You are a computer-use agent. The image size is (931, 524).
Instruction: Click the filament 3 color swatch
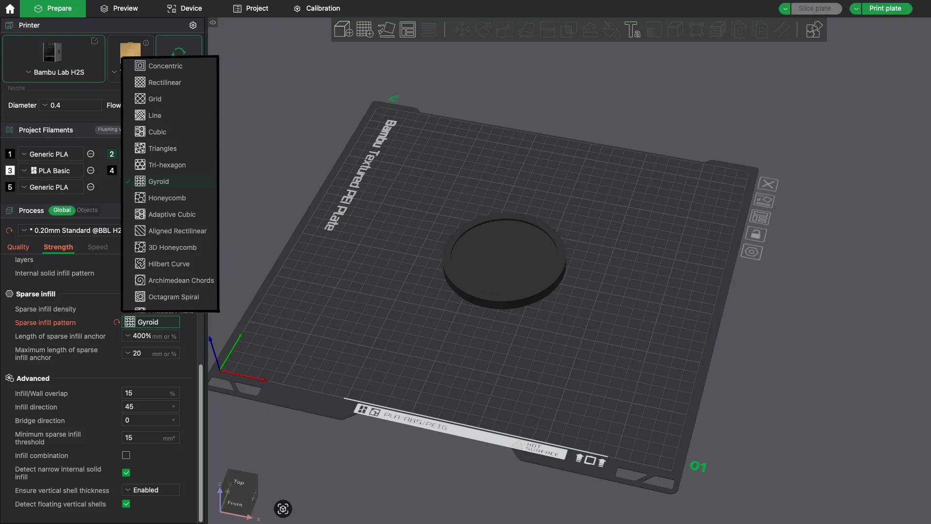click(10, 171)
